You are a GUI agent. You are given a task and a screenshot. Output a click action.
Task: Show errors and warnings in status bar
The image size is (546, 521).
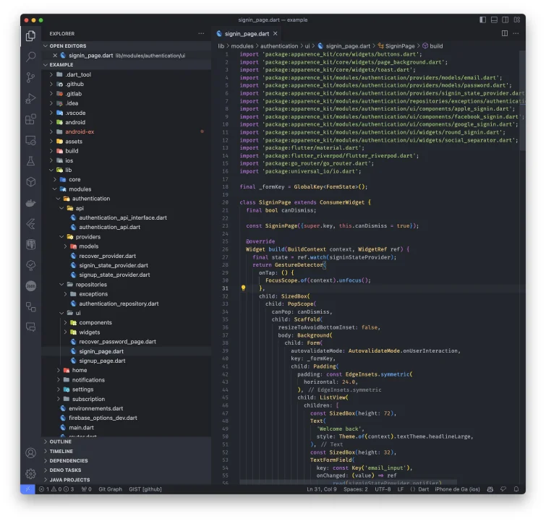pyautogui.click(x=56, y=489)
